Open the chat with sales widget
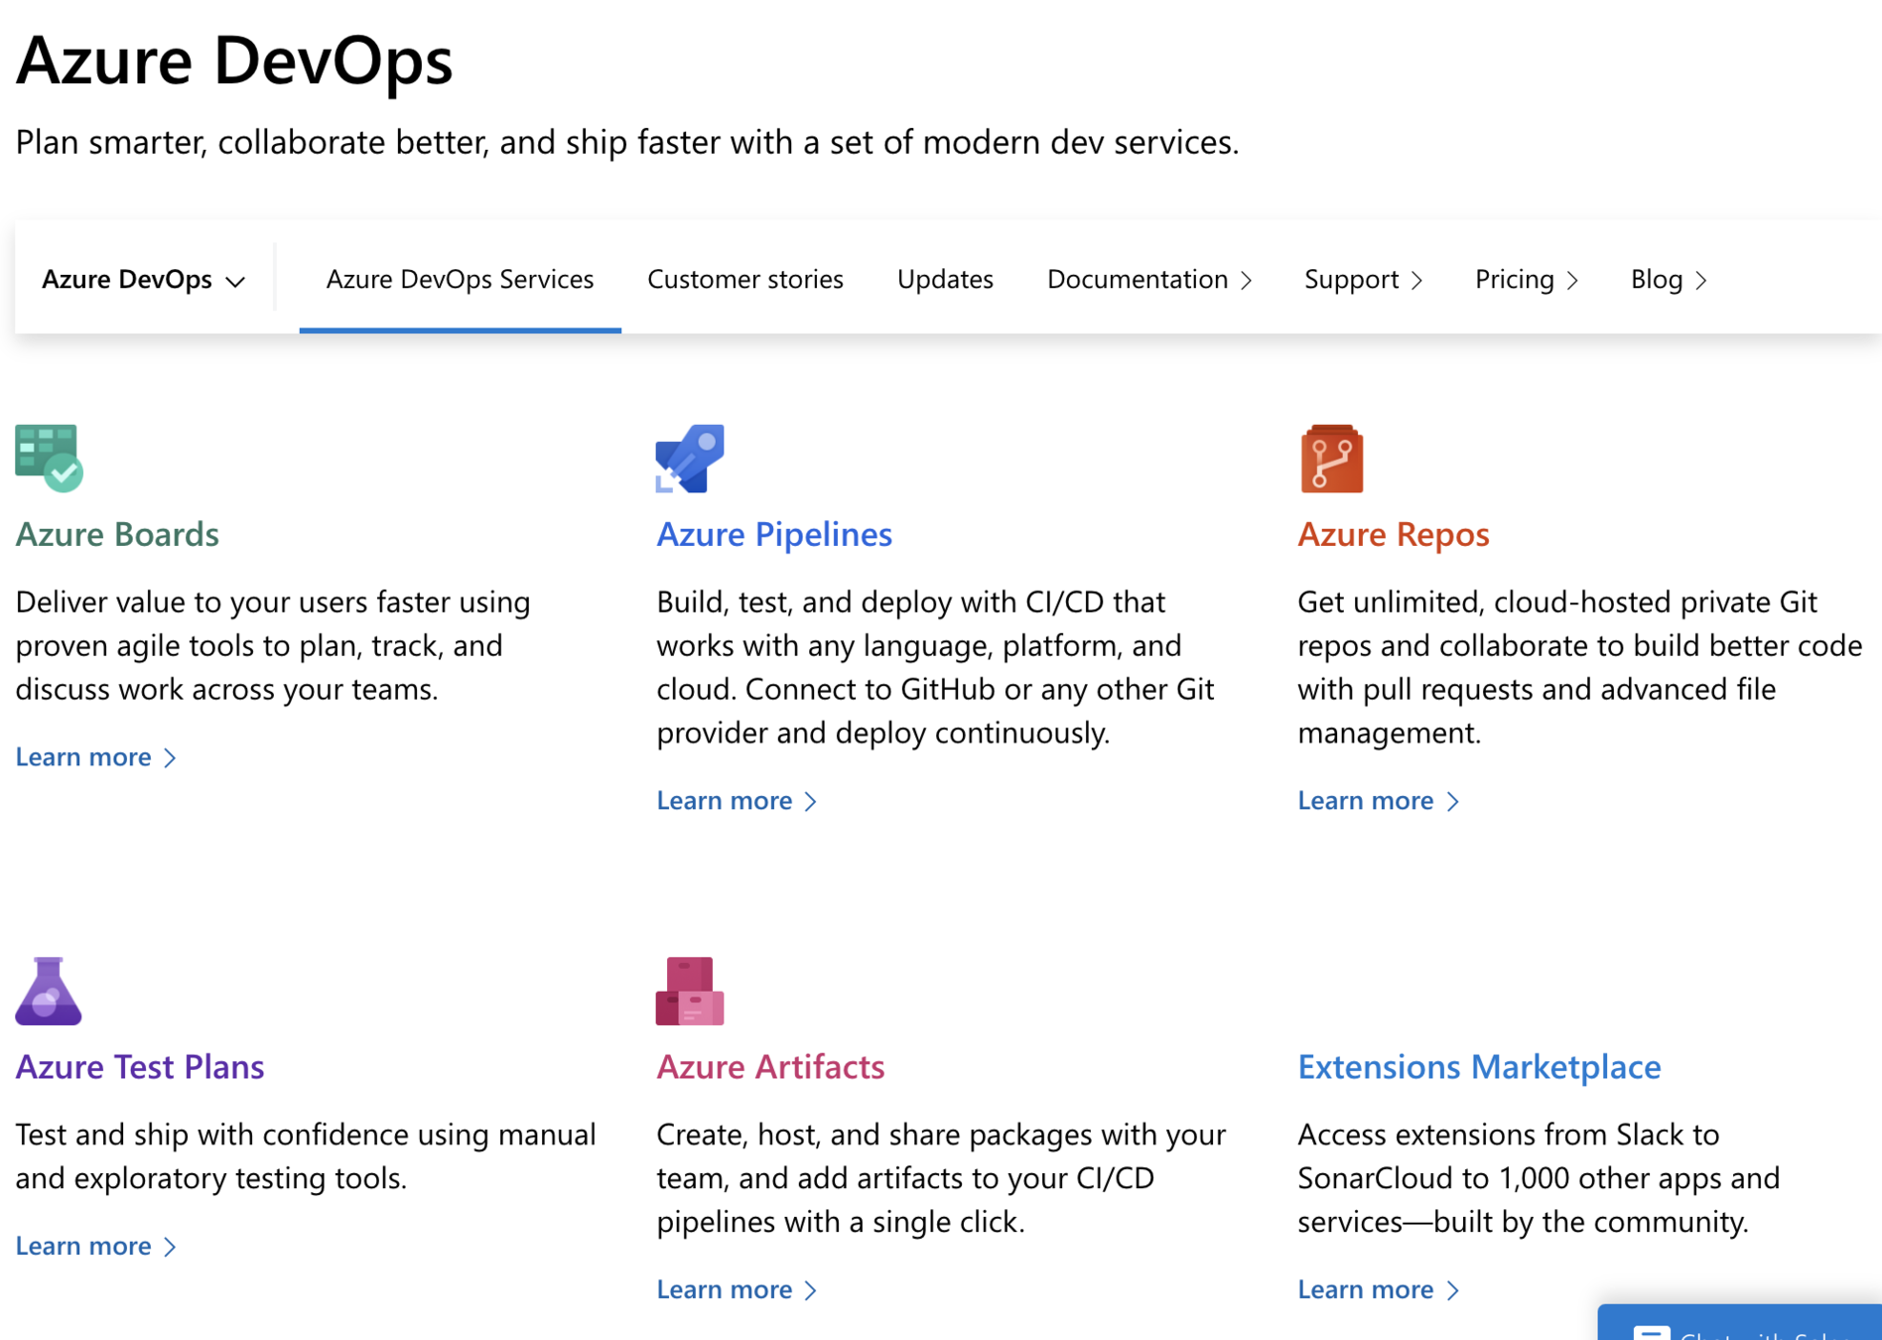The height and width of the screenshot is (1340, 1882). (x=1740, y=1324)
